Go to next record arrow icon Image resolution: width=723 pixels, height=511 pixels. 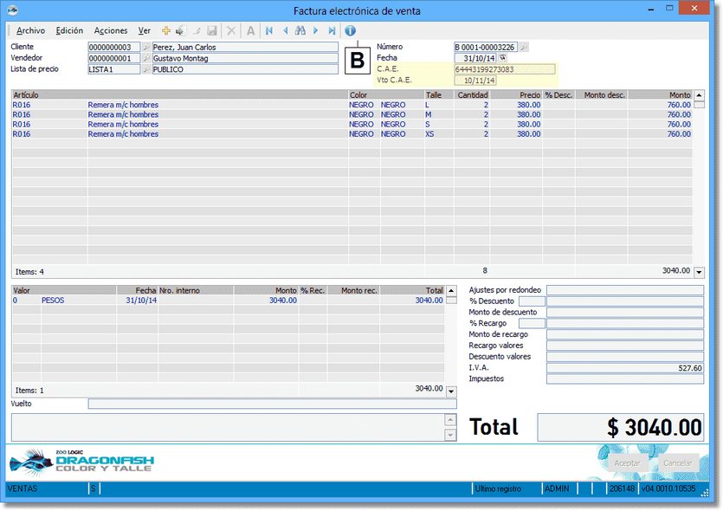point(316,30)
